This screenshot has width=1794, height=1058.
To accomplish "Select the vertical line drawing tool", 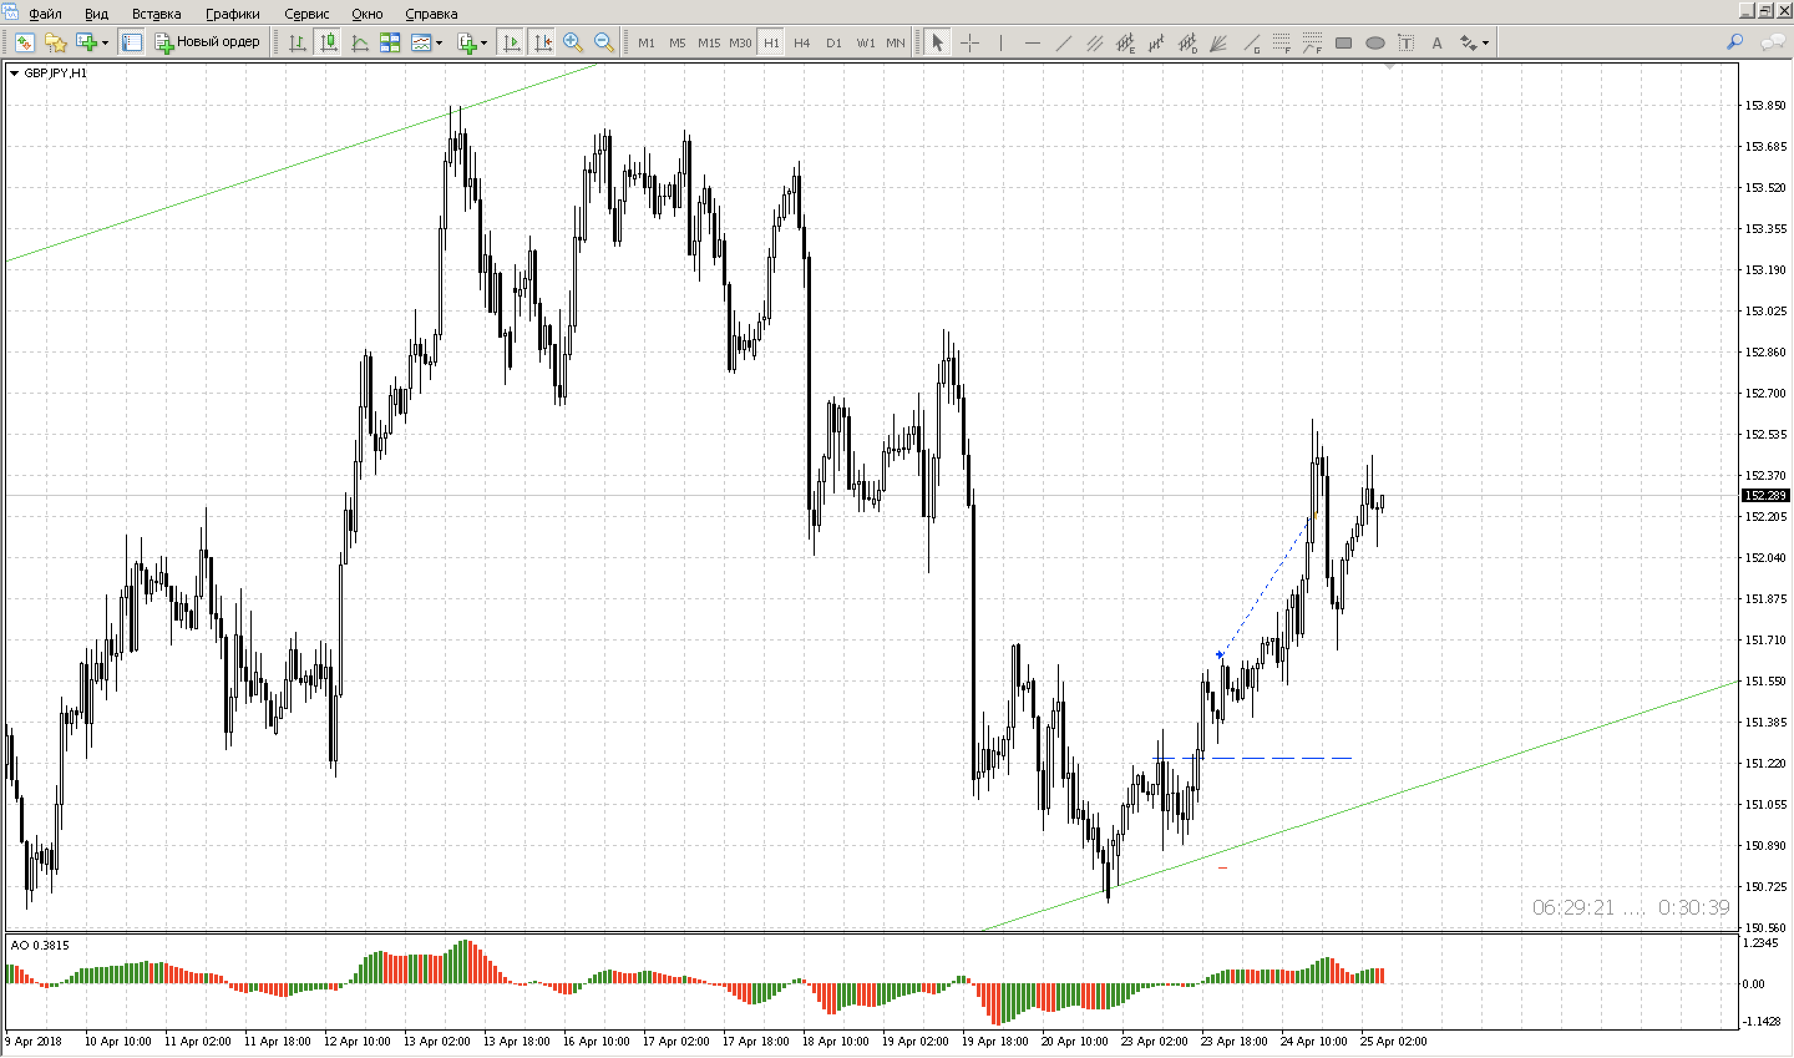I will click(x=1000, y=43).
